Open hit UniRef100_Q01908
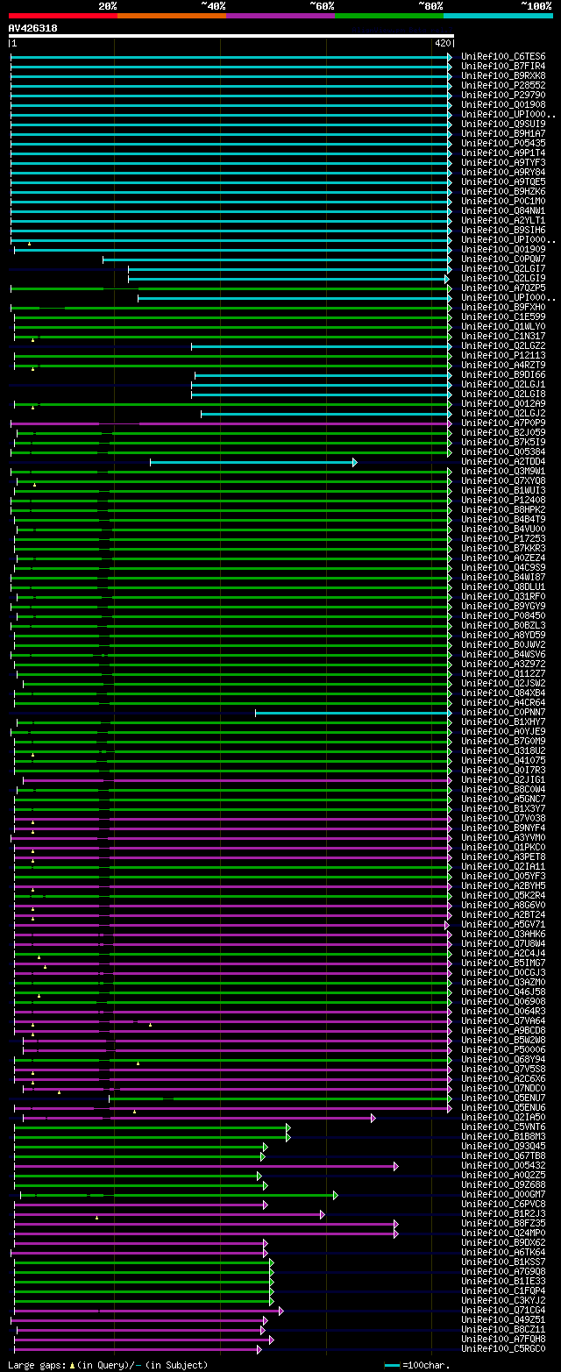 click(502, 104)
